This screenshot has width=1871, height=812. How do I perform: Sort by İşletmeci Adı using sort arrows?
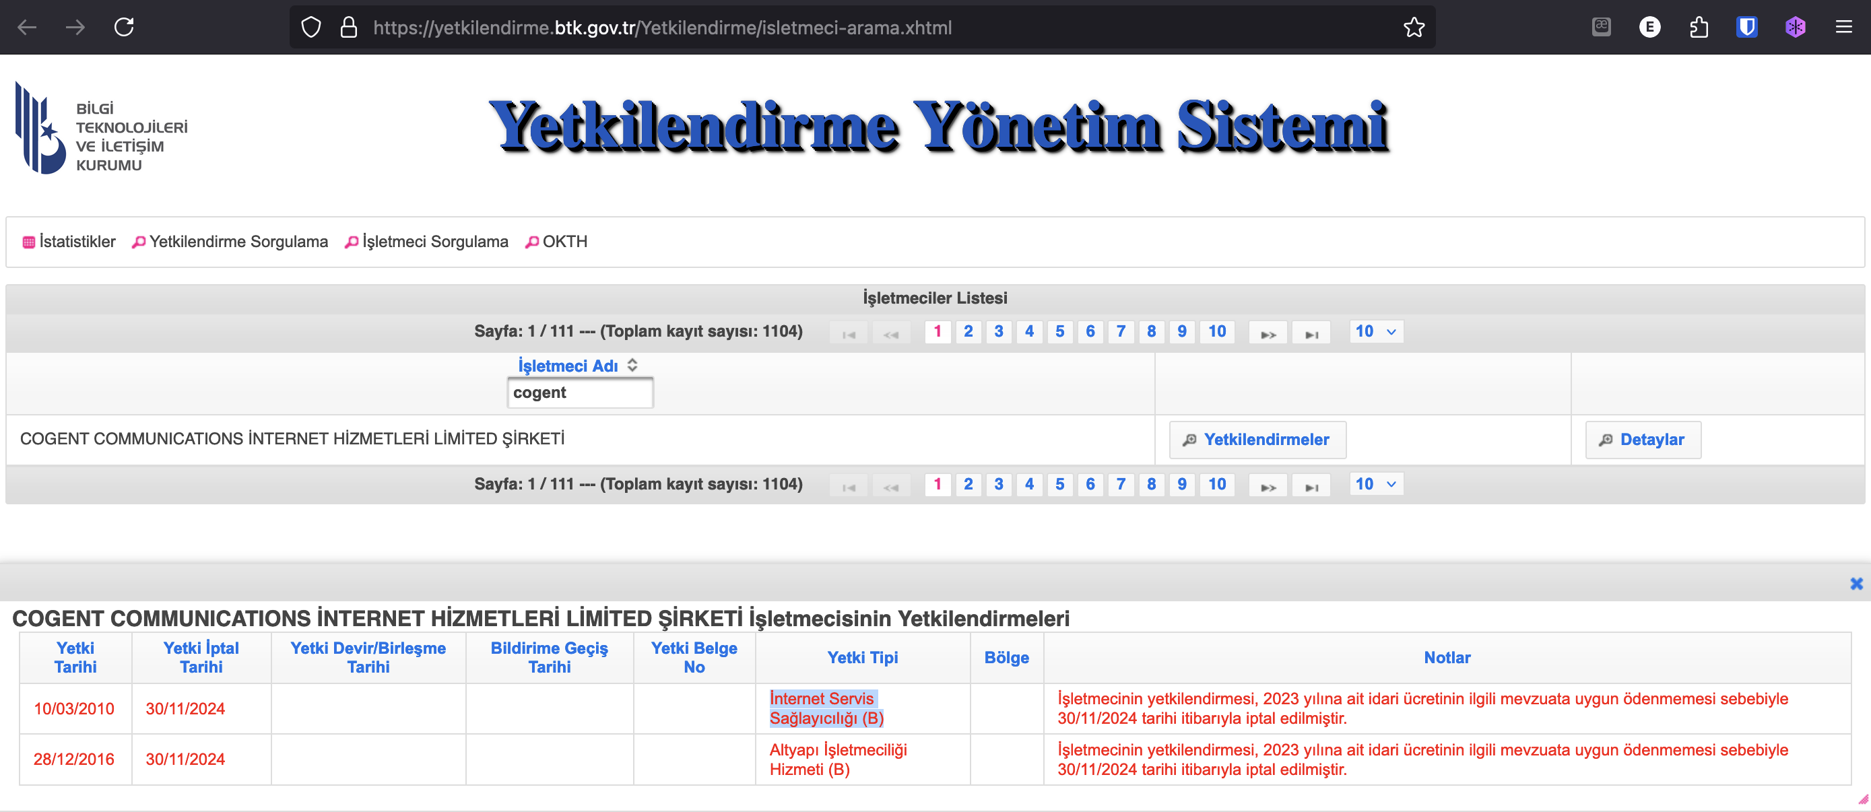click(632, 366)
